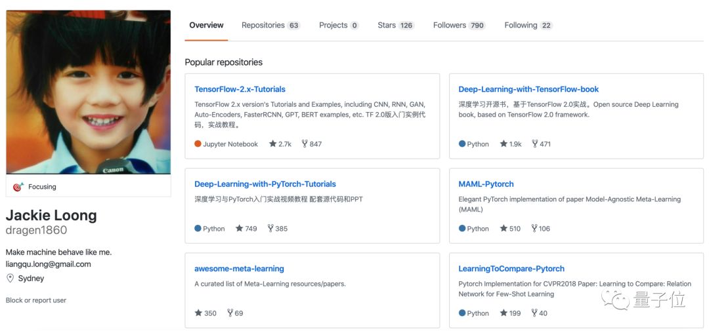Click the fork icon on LearningToCompare-Pytorch

pyautogui.click(x=535, y=313)
